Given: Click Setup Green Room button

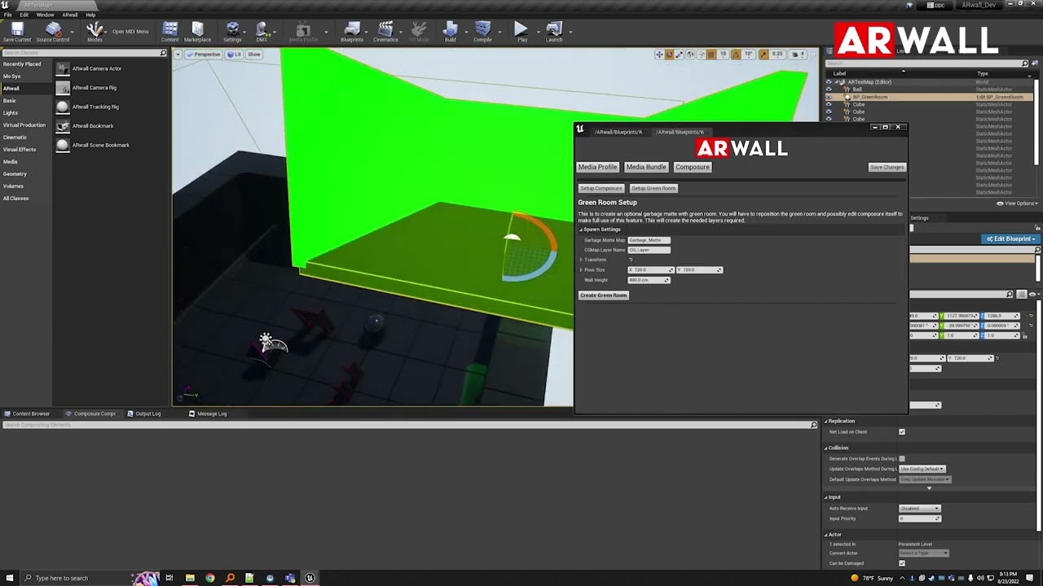Looking at the screenshot, I should pos(653,188).
